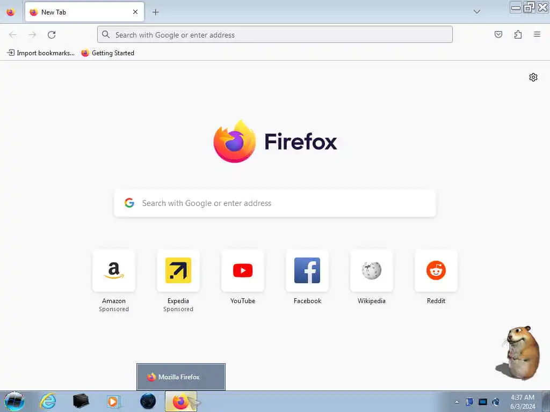The height and width of the screenshot is (412, 550).
Task: Open the Getting Started bookmark
Action: [x=108, y=53]
